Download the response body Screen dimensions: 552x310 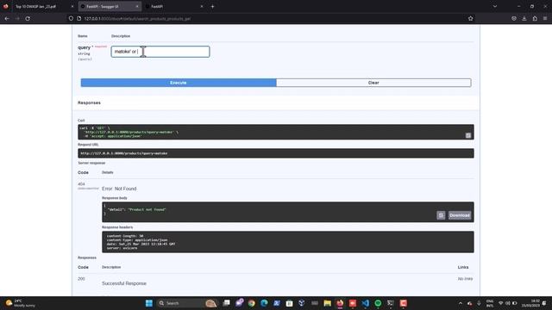[x=460, y=215]
